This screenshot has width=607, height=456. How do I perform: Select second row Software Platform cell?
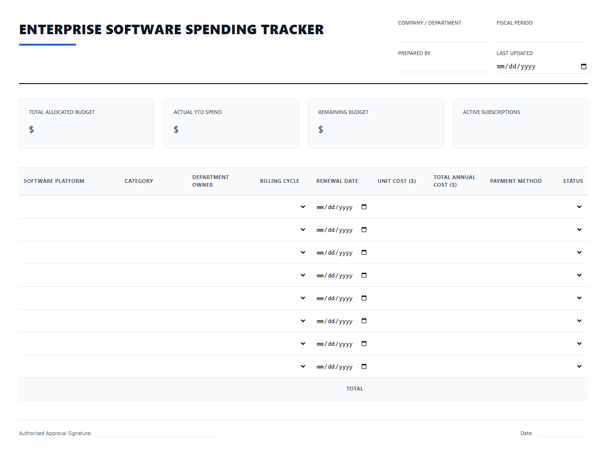coord(69,230)
